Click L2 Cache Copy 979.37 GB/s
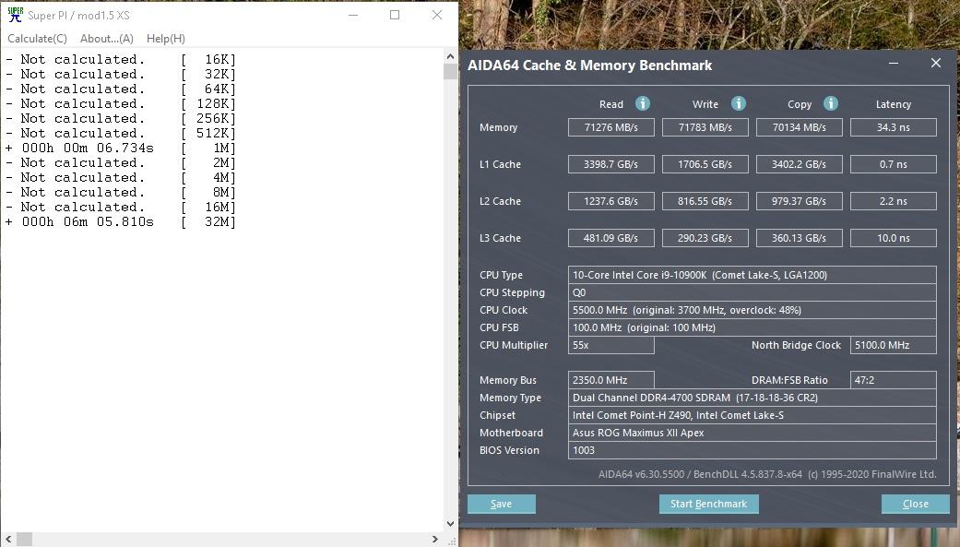960x547 pixels. click(x=799, y=201)
